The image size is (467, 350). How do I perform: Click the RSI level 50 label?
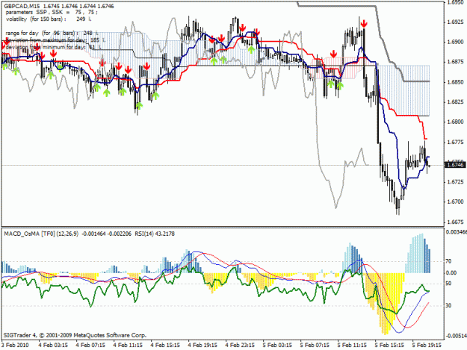pyautogui.click(x=448, y=284)
